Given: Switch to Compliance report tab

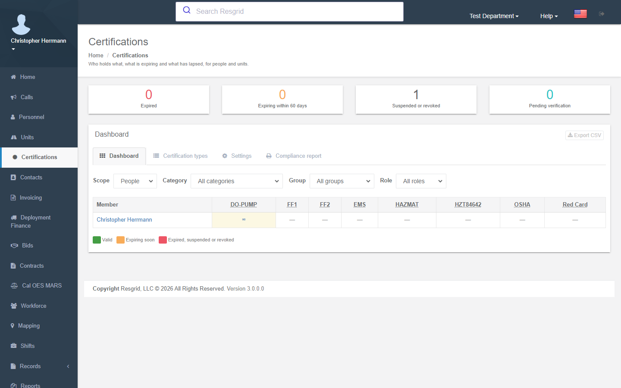Looking at the screenshot, I should click(294, 156).
